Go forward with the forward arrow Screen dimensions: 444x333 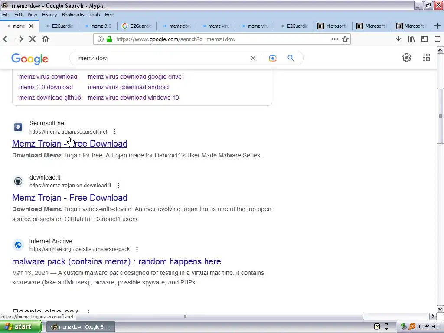(x=20, y=39)
